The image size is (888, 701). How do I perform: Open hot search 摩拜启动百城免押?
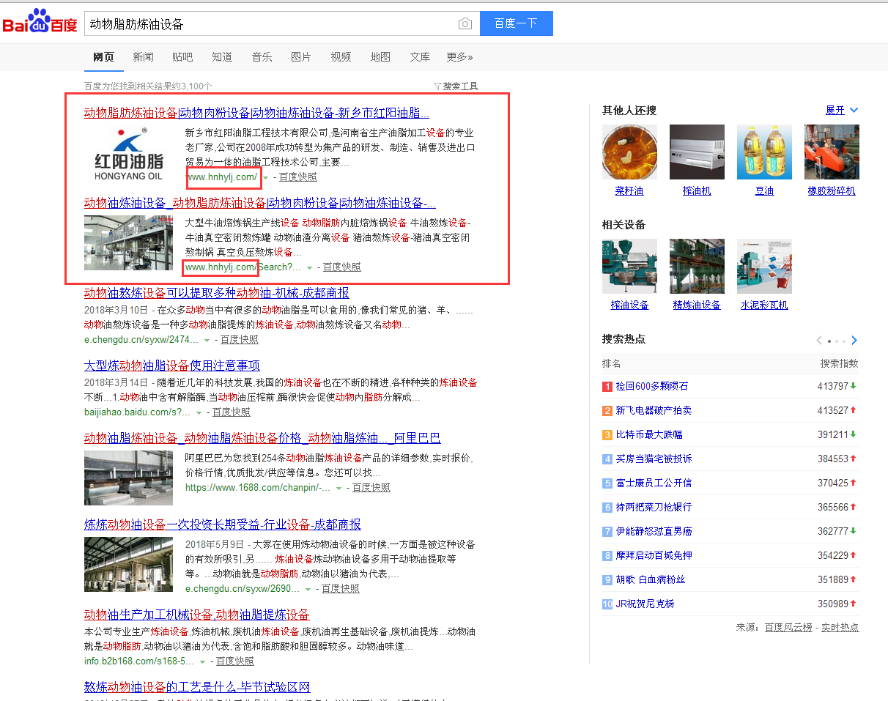654,555
